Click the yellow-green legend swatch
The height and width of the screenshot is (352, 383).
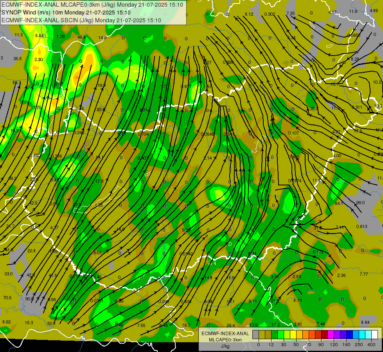(x=287, y=334)
